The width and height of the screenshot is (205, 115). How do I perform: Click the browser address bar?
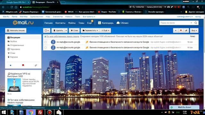click(x=73, y=7)
